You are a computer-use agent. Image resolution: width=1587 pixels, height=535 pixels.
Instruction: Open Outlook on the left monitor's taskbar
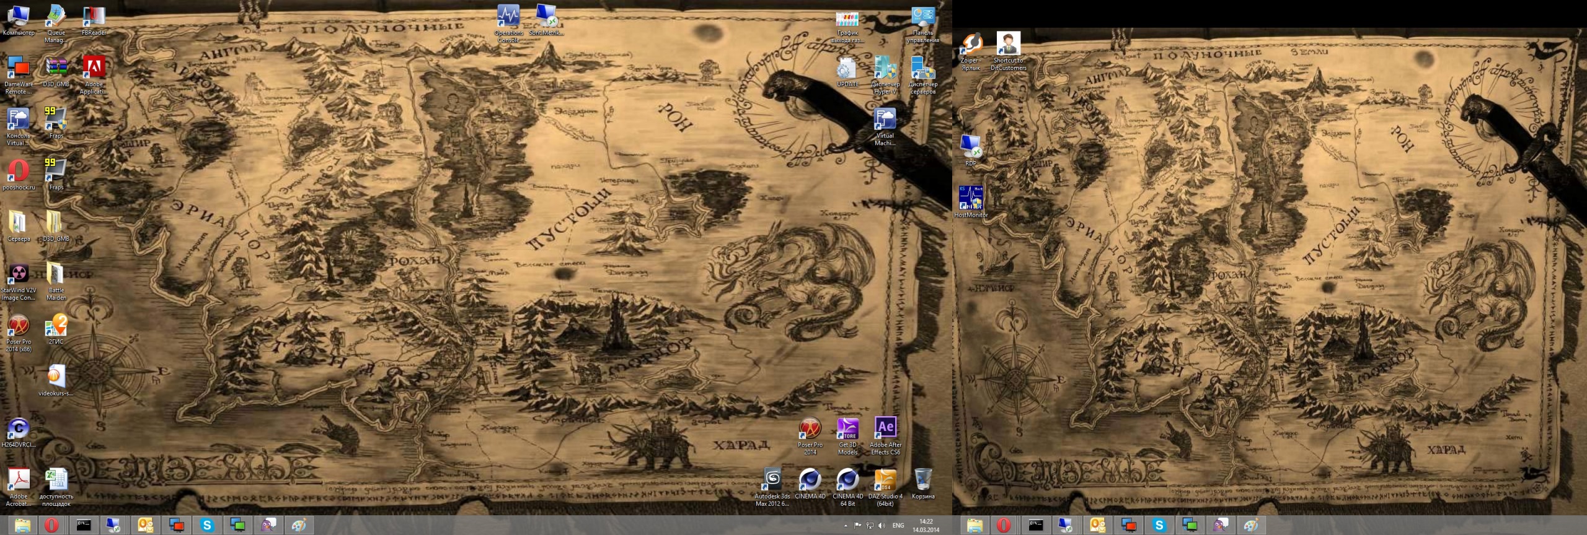point(145,526)
